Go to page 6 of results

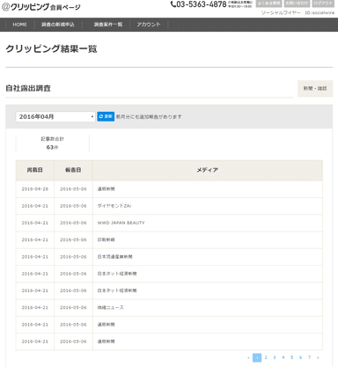300,357
